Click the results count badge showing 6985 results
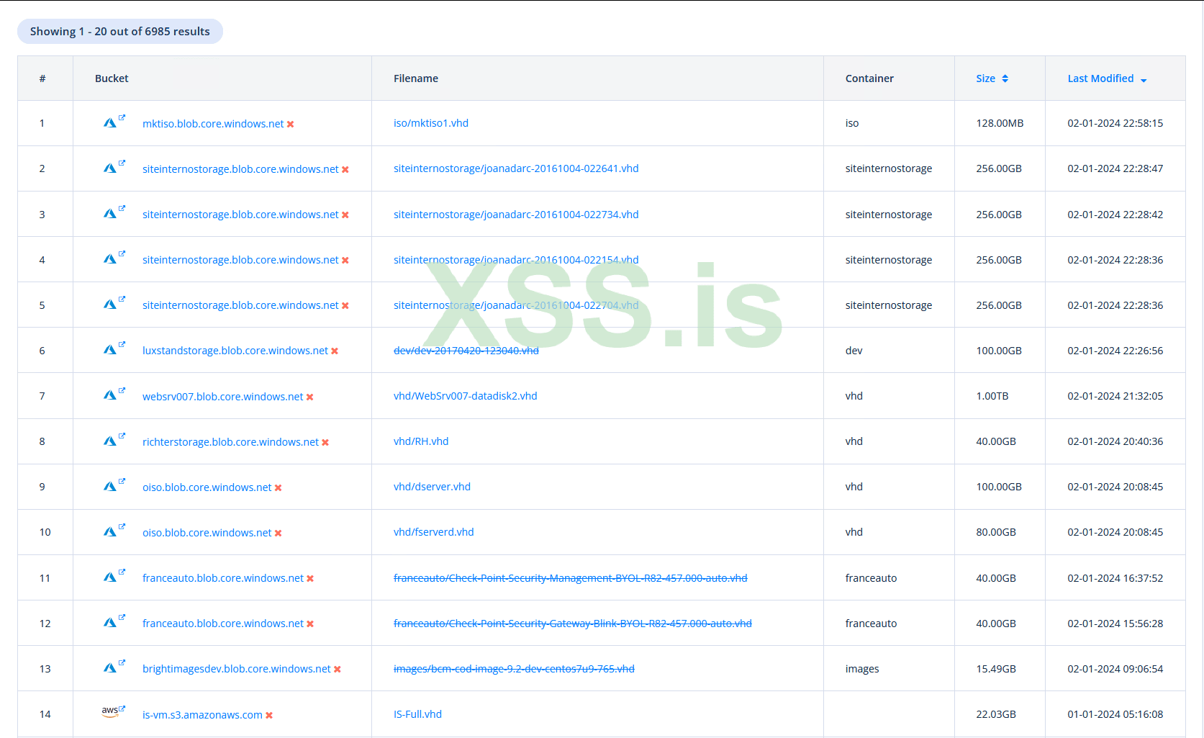This screenshot has height=738, width=1204. 120,32
